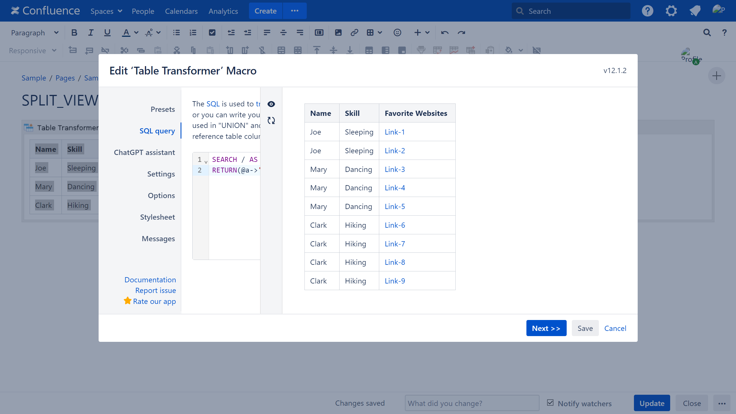Open the Paragraph style dropdown
Screen dimensions: 736x414
point(34,32)
